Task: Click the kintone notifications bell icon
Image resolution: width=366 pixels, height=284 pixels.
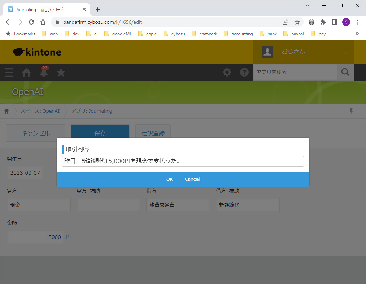Action: click(44, 73)
